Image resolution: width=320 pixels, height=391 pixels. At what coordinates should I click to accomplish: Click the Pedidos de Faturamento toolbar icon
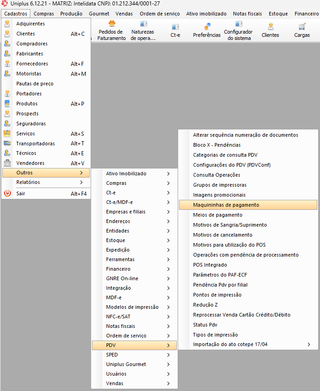point(112,24)
